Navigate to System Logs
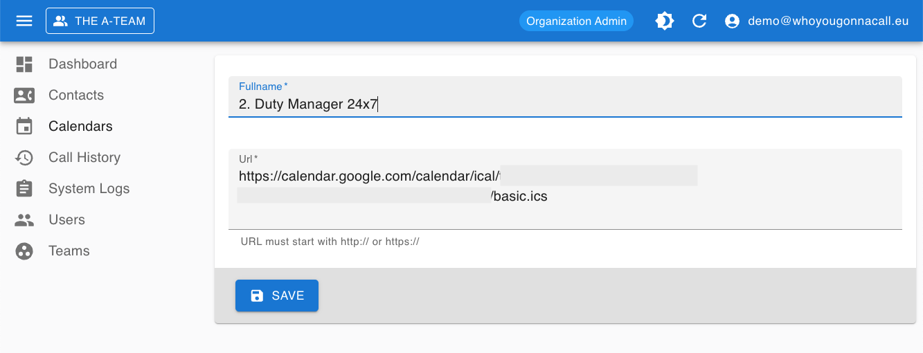The image size is (923, 353). 89,189
